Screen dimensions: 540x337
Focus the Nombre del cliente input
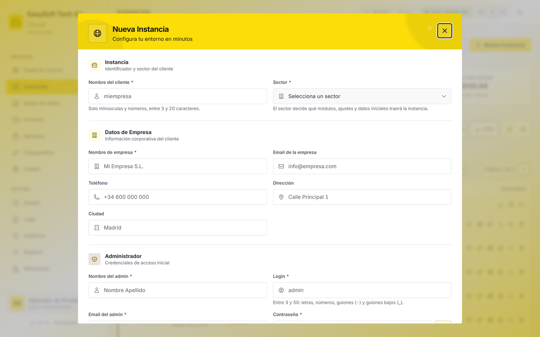point(178,96)
